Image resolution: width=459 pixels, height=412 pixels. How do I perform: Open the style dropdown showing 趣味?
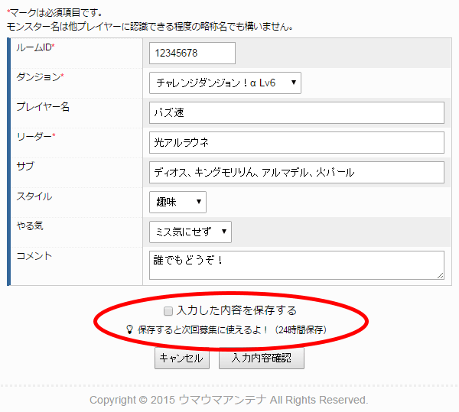pos(177,202)
